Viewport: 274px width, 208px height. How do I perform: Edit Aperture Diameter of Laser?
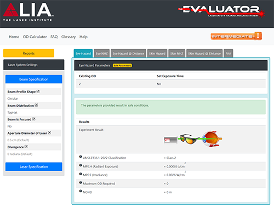[x=49, y=133]
